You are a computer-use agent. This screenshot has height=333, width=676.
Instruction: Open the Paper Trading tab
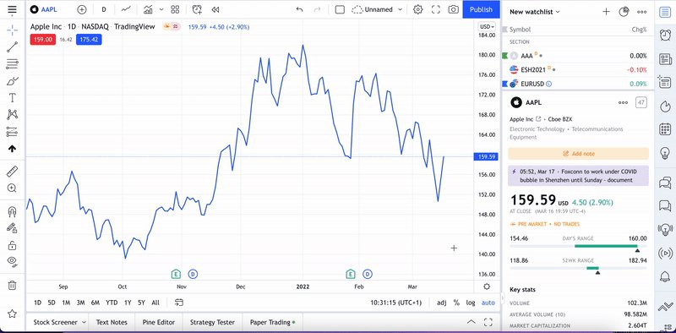coord(272,322)
